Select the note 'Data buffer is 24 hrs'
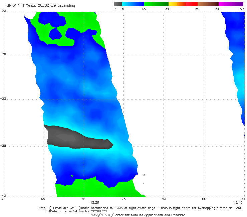 pyautogui.click(x=77, y=211)
